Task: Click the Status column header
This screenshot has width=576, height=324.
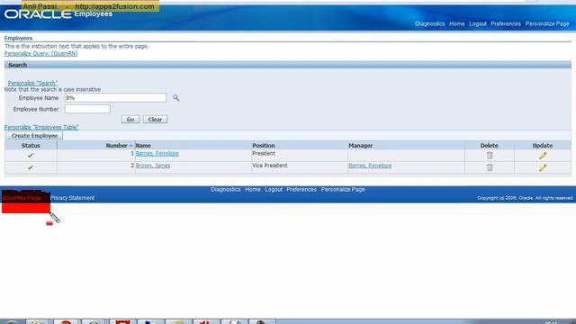Action: pyautogui.click(x=31, y=146)
